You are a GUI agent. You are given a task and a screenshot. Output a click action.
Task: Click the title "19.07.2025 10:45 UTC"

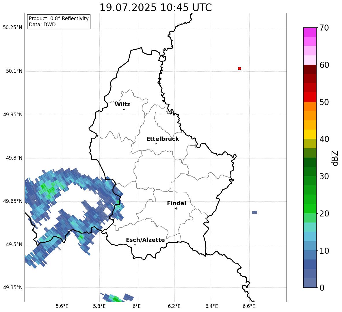[155, 8]
